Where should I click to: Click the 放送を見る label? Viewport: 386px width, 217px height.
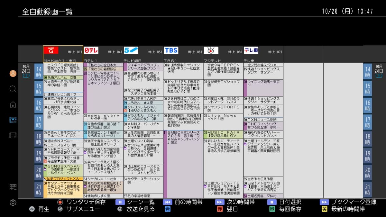[141, 209]
